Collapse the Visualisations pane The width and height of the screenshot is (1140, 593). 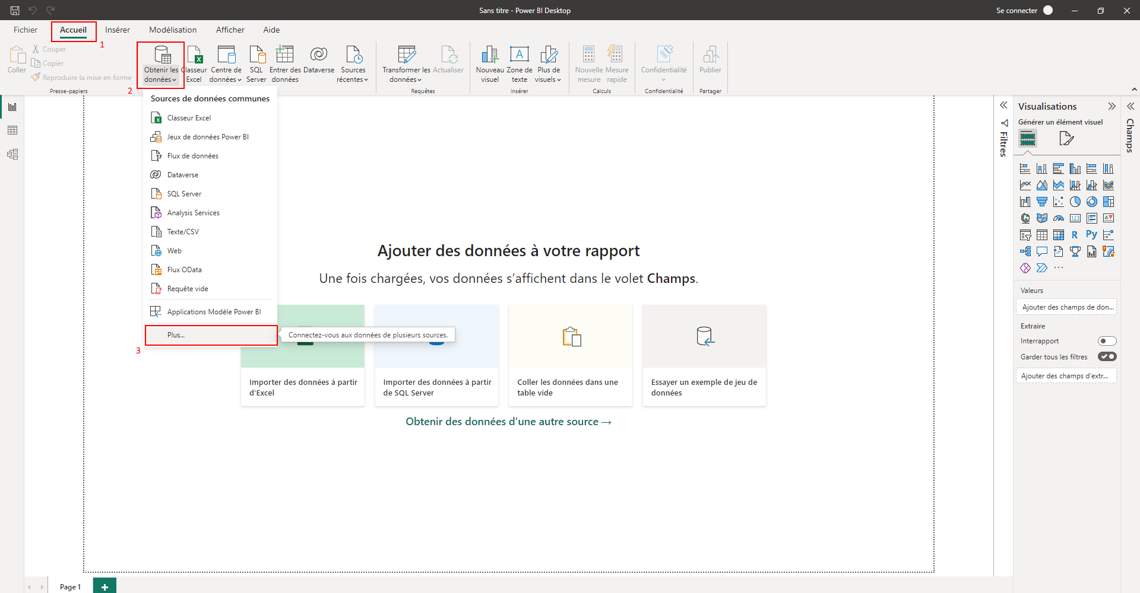[1111, 106]
